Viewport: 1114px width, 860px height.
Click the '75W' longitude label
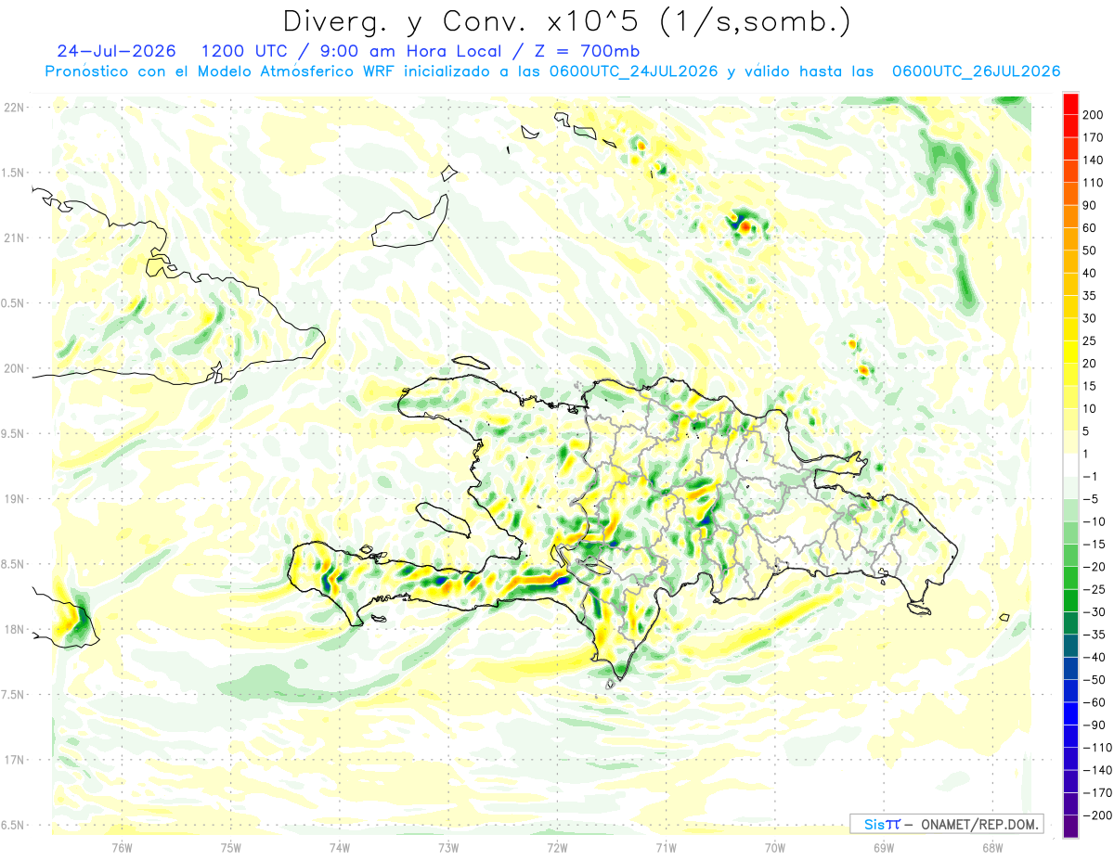coord(231,847)
